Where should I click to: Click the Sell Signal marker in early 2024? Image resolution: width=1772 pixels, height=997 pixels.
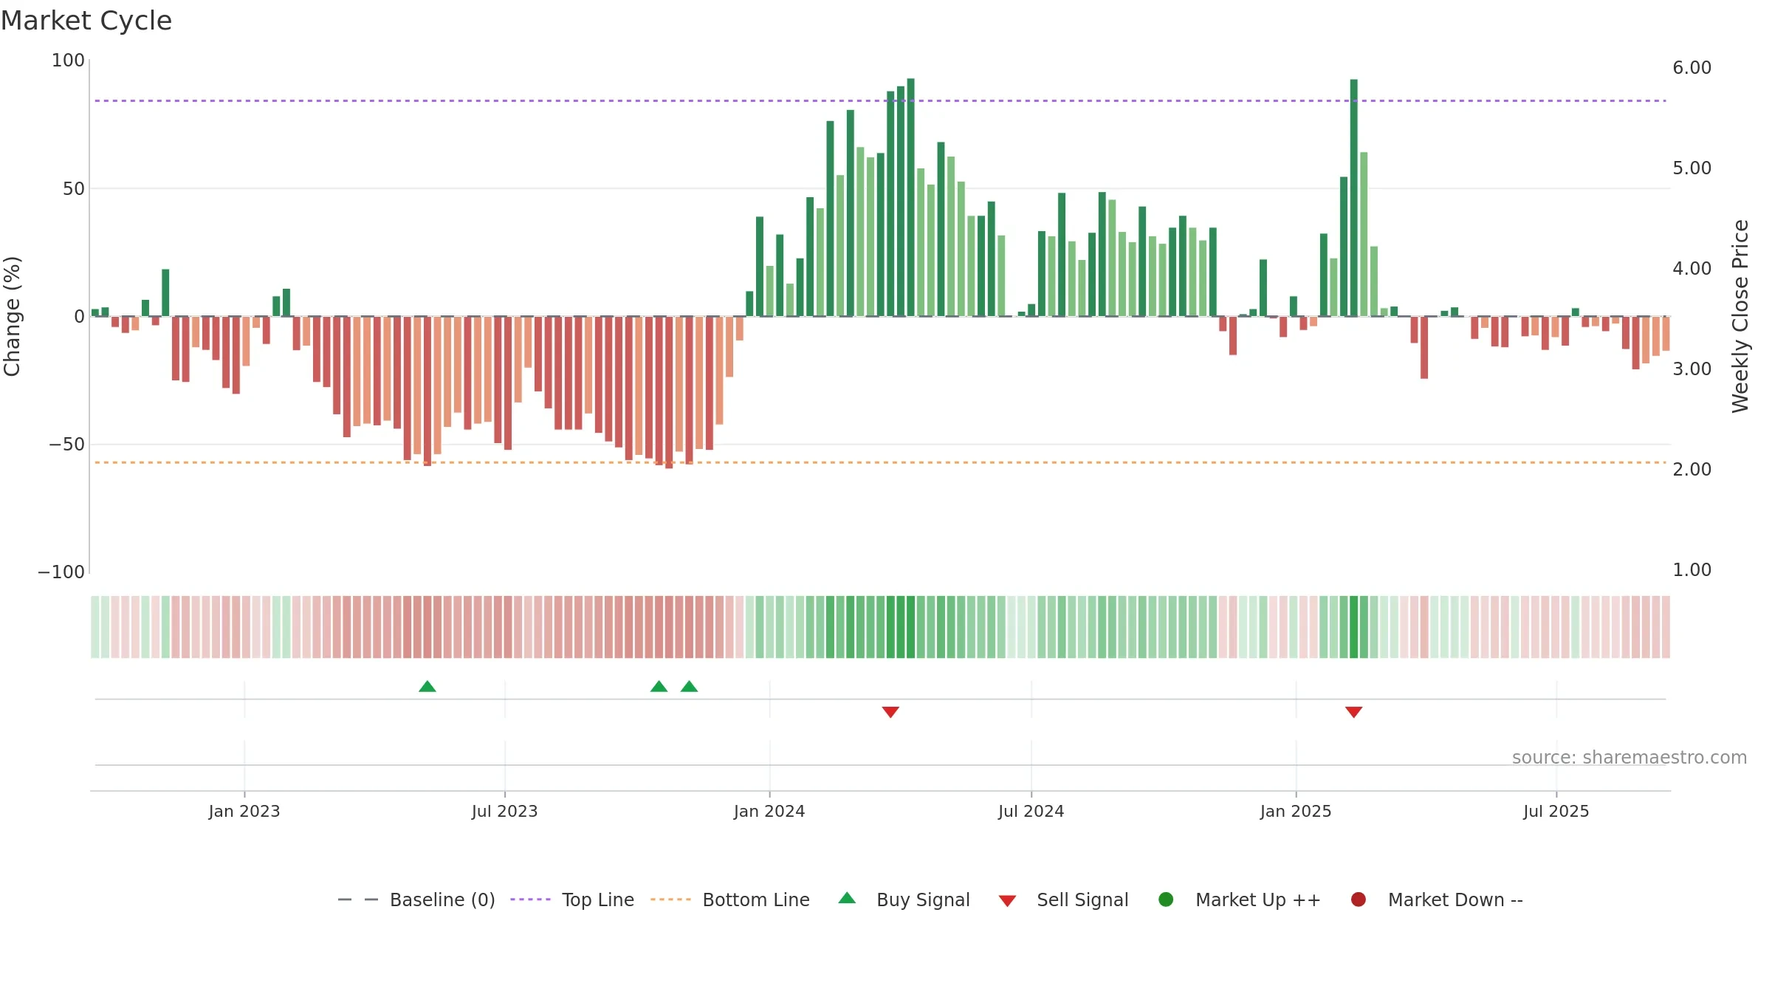pyautogui.click(x=890, y=712)
